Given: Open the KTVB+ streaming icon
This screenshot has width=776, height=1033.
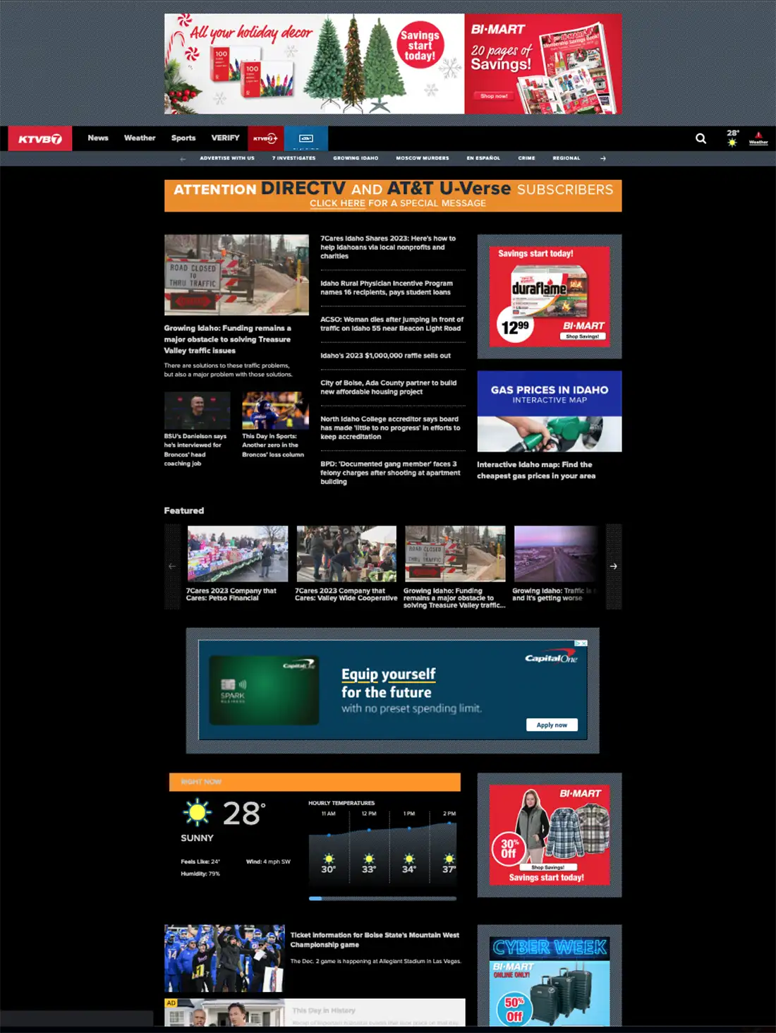Looking at the screenshot, I should (265, 138).
